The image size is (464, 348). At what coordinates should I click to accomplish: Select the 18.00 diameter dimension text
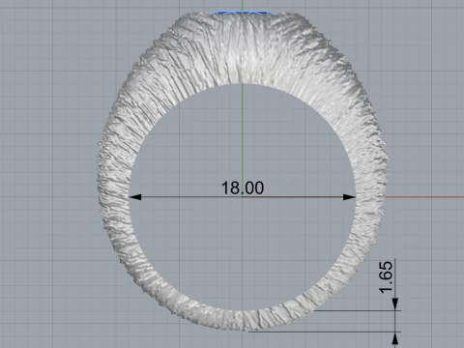(x=243, y=188)
